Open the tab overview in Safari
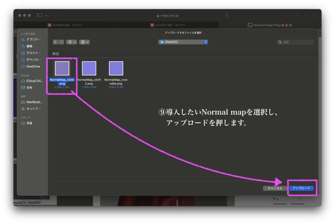Viewport: 335px width, 224px height. (x=315, y=15)
